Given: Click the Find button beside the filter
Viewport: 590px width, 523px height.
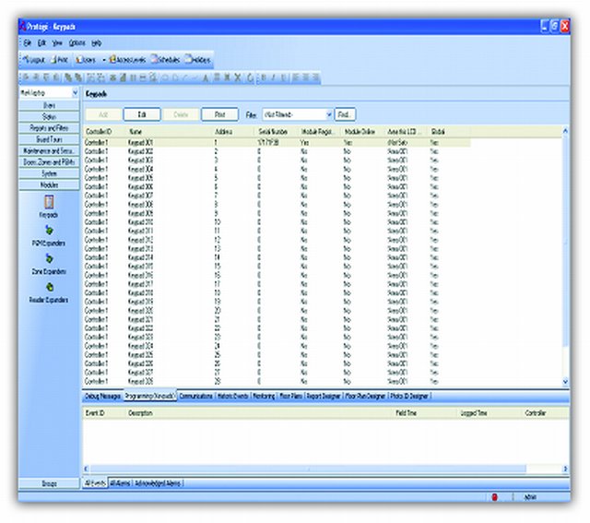Looking at the screenshot, I should pos(346,115).
